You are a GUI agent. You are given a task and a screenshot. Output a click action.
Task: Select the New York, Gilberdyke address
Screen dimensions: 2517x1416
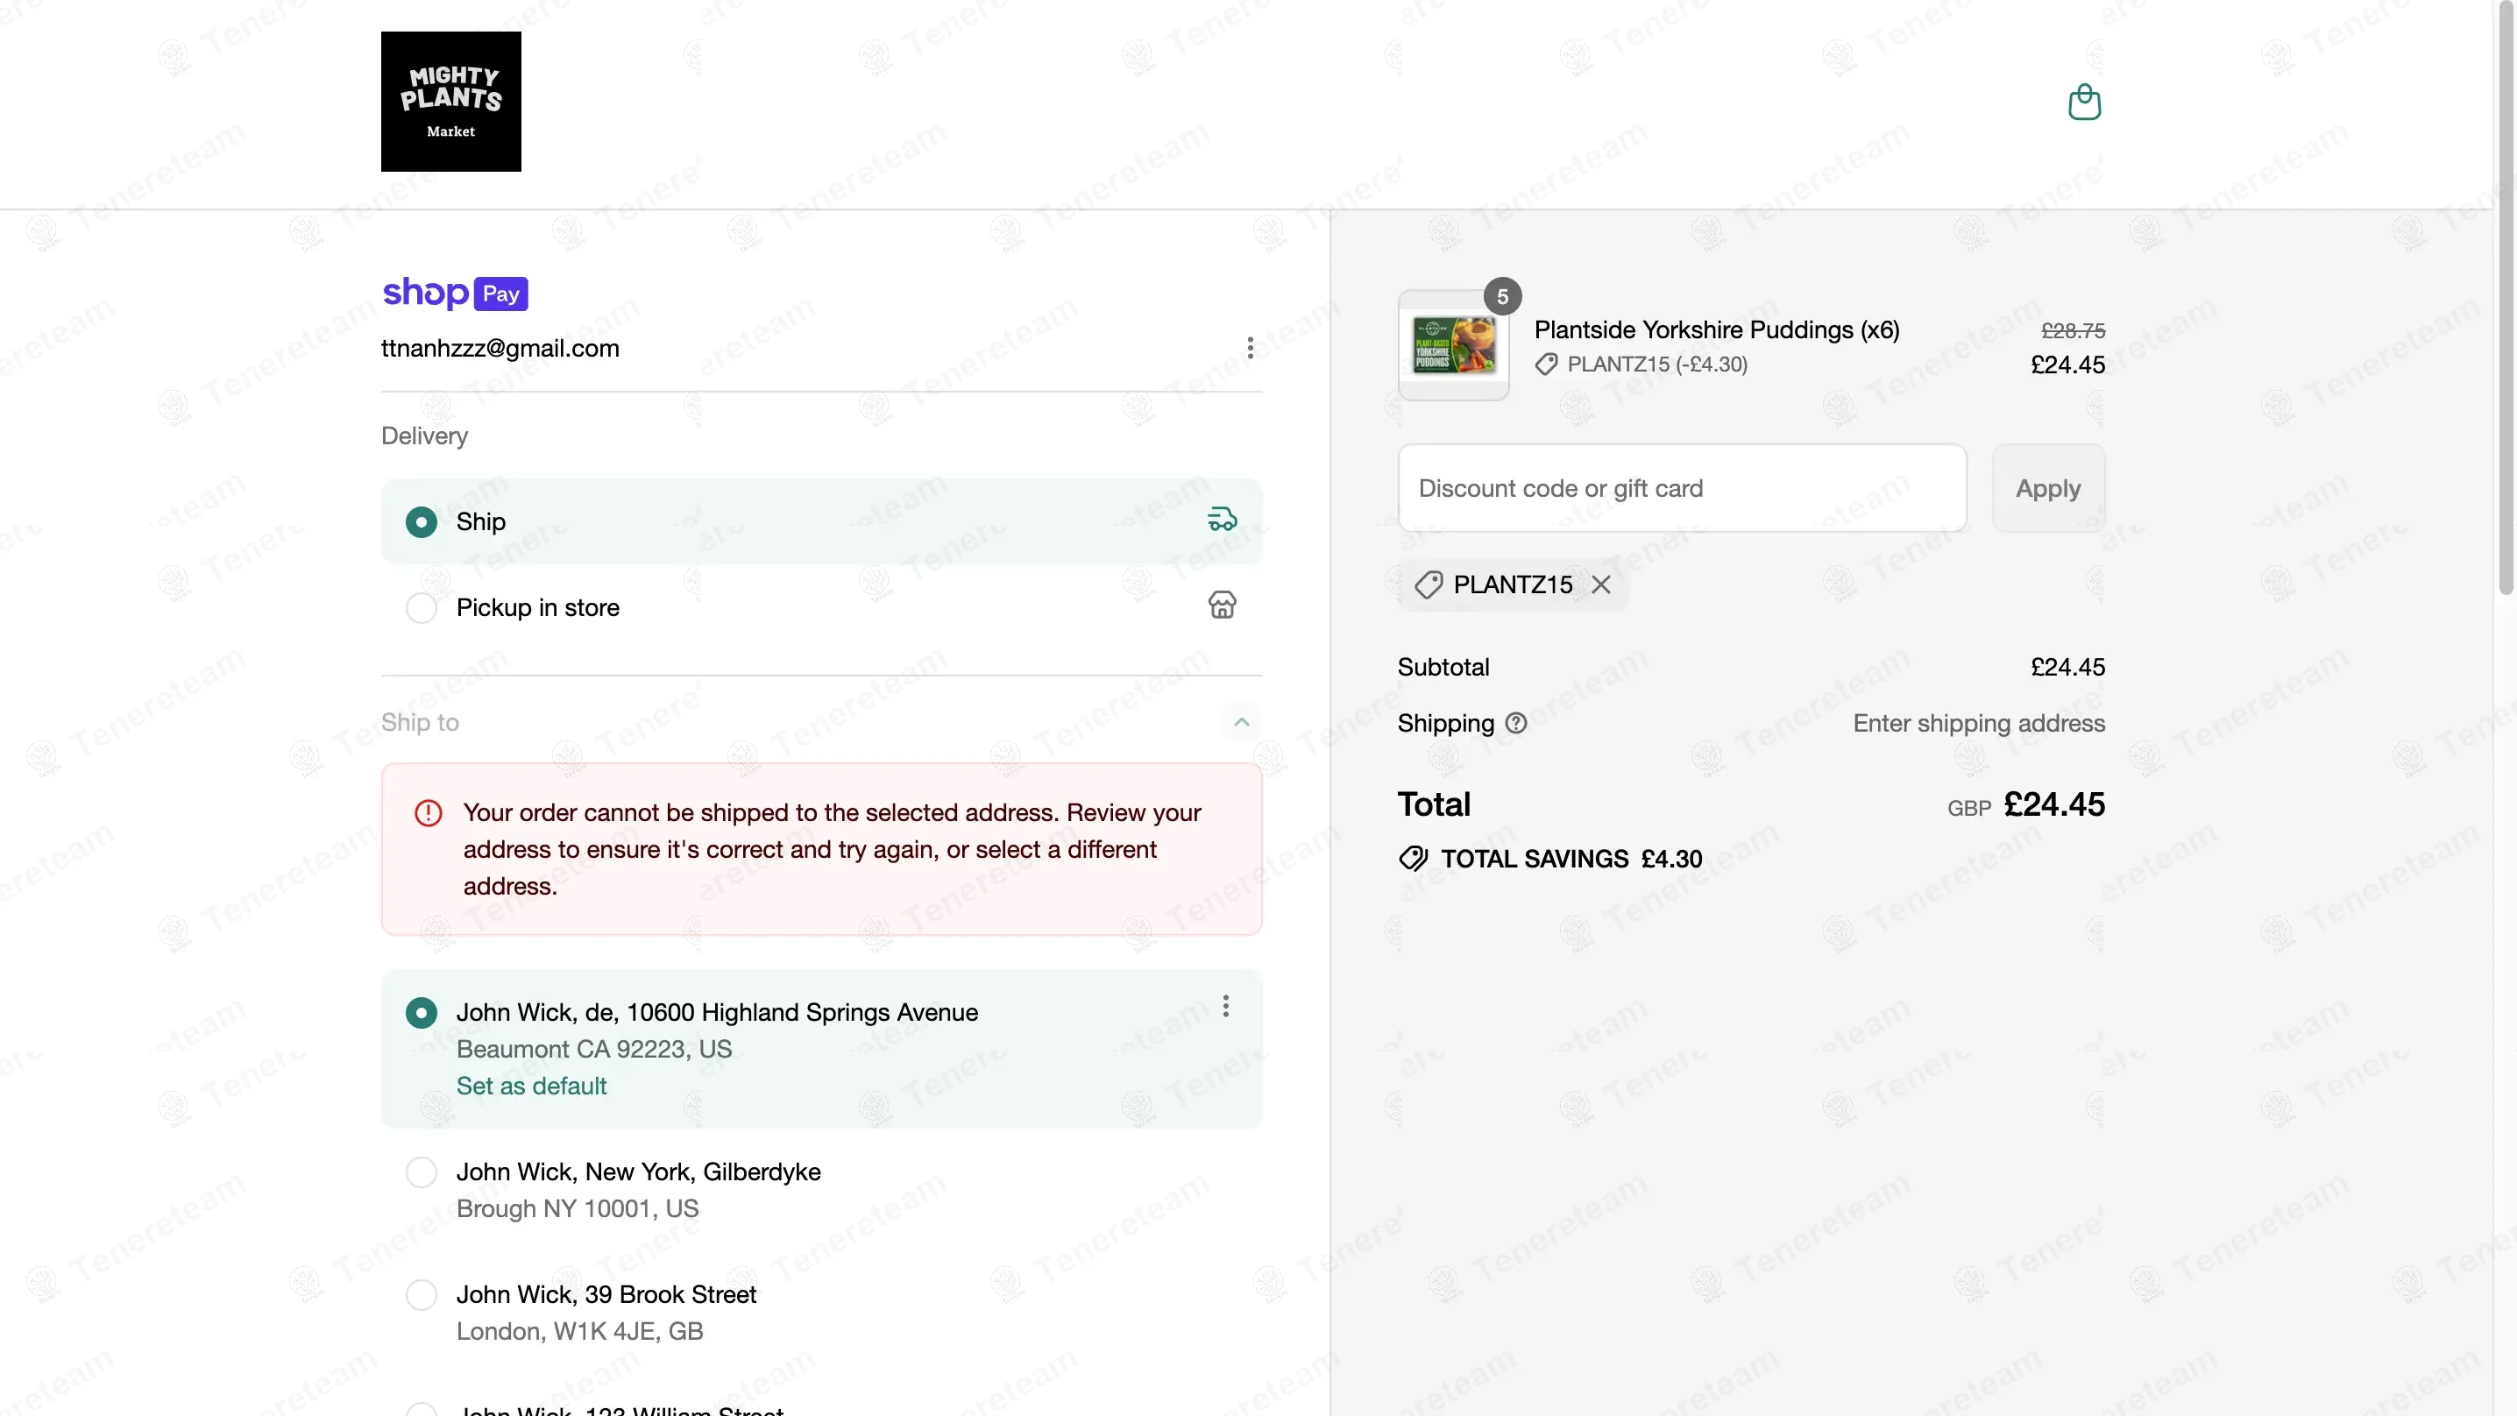point(422,1172)
